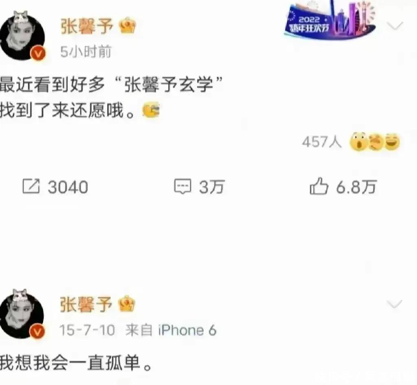Tap the 15-7-10 date stamp

pos(87,330)
